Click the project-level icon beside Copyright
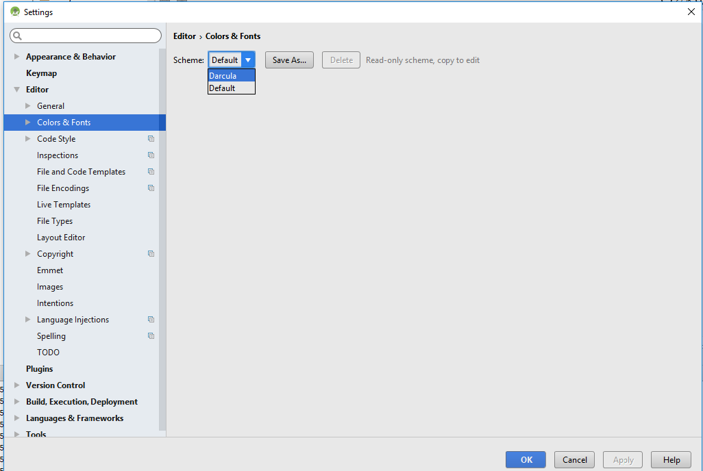Image resolution: width=703 pixels, height=471 pixels. pos(151,254)
